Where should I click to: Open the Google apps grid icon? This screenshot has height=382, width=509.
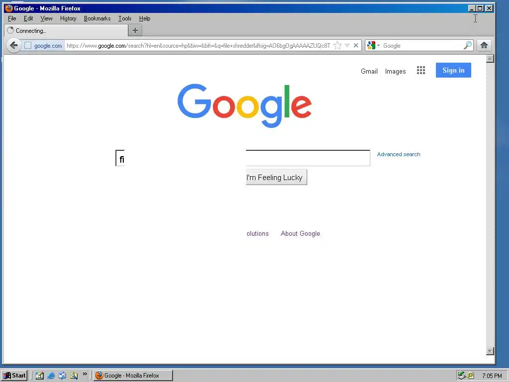point(421,70)
